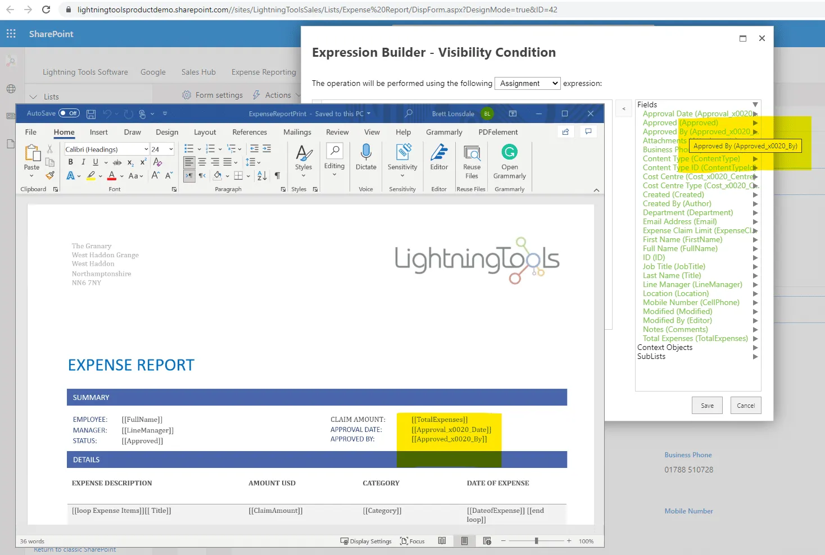
Task: Open Form settings in SharePoint
Action: tap(212, 95)
